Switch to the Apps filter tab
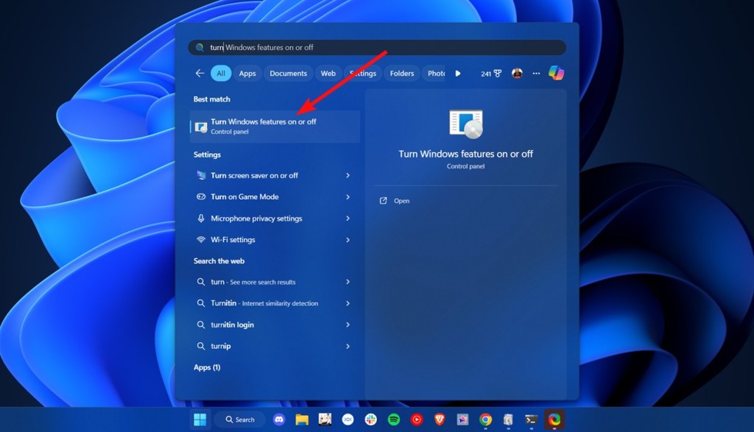754x432 pixels. (x=247, y=73)
